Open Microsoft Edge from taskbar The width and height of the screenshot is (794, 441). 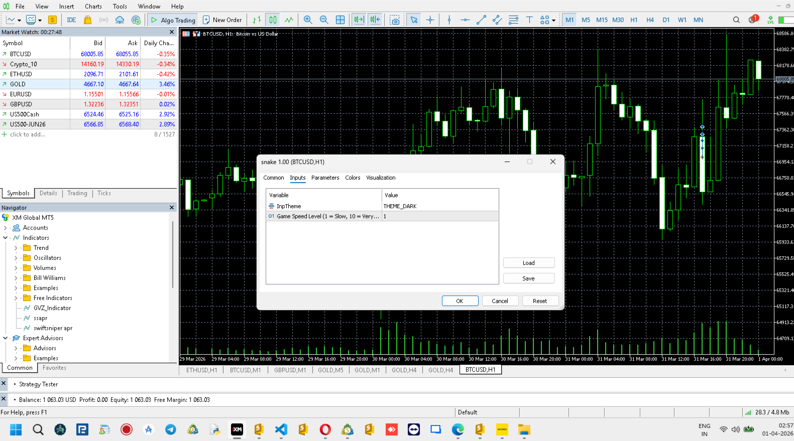click(x=458, y=429)
